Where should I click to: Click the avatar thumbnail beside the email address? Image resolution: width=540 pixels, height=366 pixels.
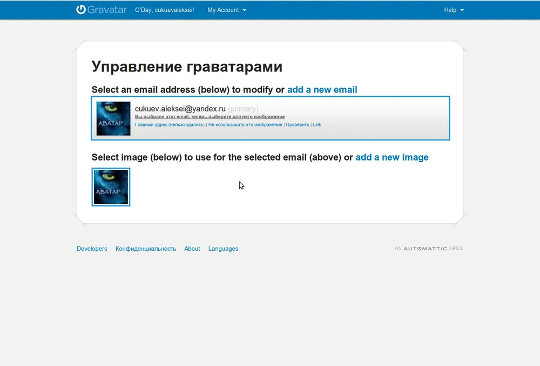point(113,118)
